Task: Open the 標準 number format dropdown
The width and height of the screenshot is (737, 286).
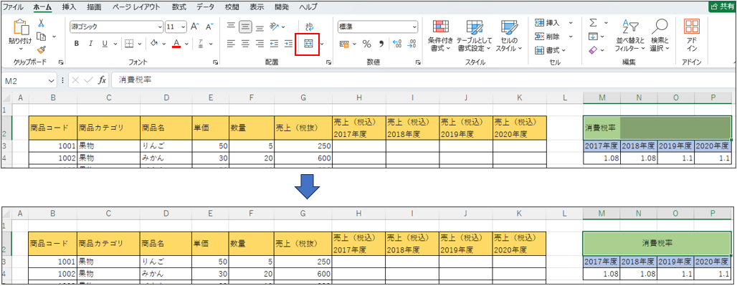Action: pyautogui.click(x=414, y=27)
